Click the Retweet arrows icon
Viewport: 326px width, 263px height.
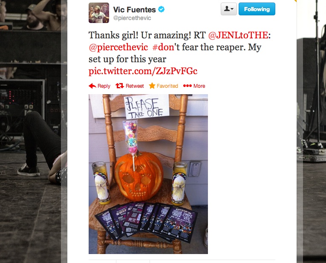pyautogui.click(x=120, y=86)
